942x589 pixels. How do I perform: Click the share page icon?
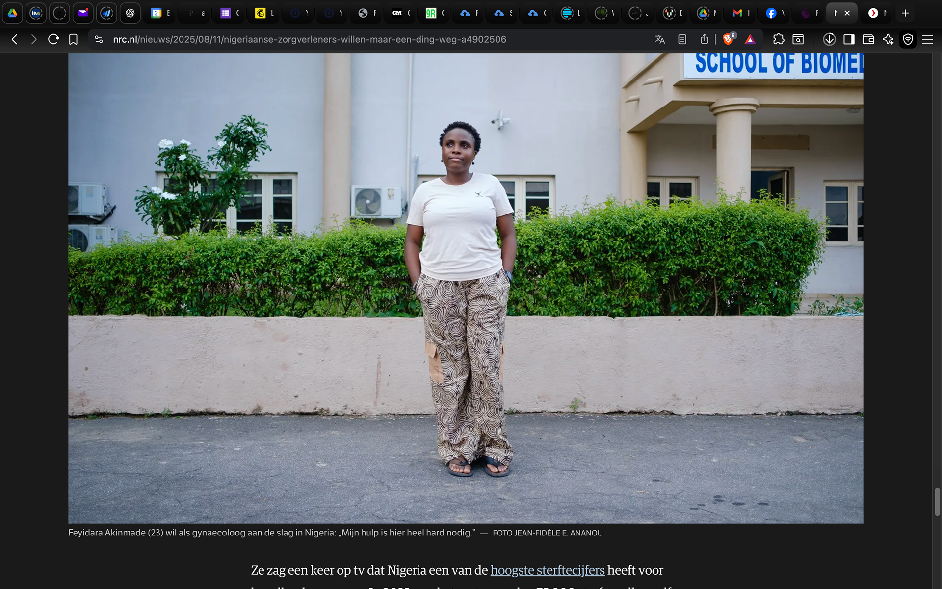pyautogui.click(x=705, y=39)
